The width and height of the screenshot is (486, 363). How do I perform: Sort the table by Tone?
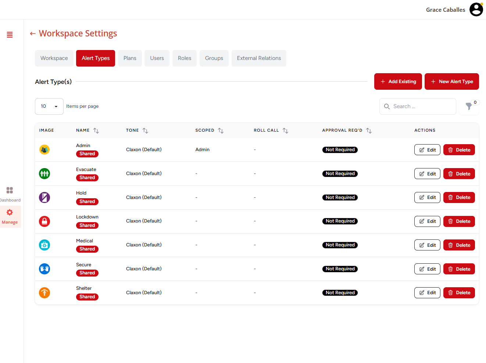point(145,131)
